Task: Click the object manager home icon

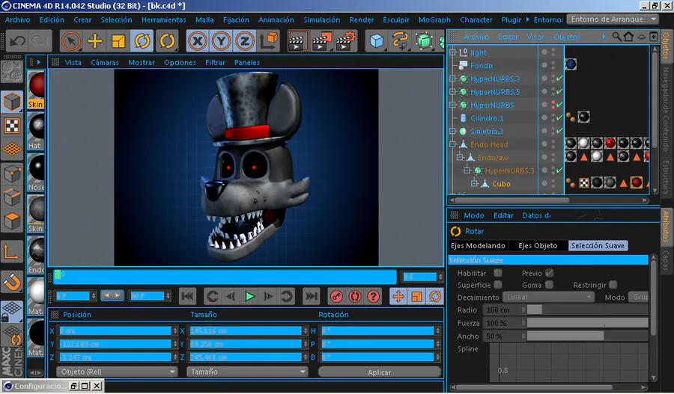Action: coord(628,37)
